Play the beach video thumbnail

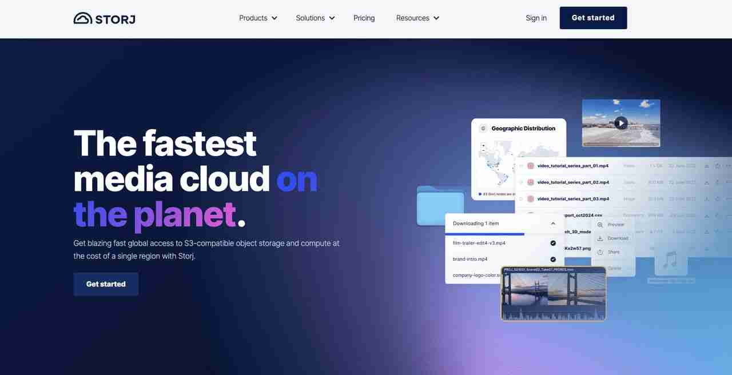point(620,123)
